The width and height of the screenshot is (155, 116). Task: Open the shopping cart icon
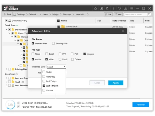click(120, 8)
